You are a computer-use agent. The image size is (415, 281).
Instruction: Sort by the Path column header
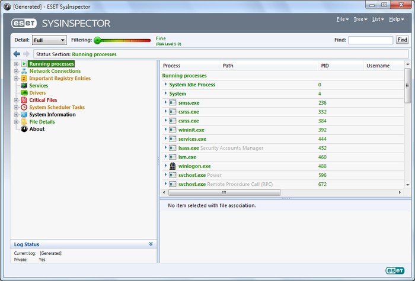coord(269,66)
